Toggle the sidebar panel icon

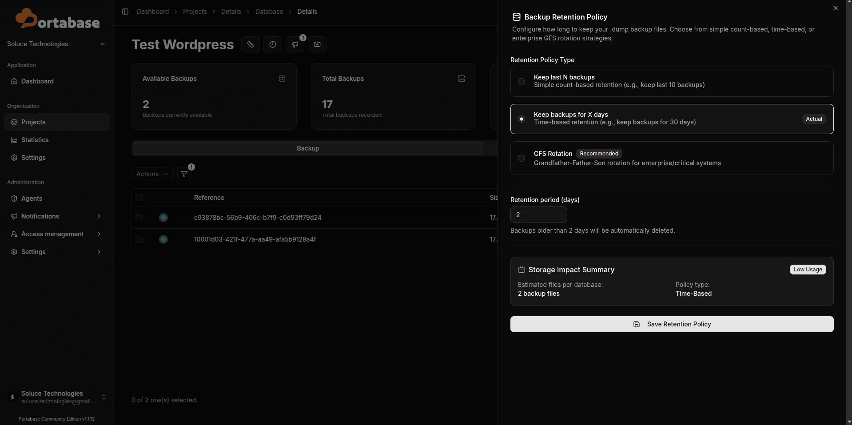pyautogui.click(x=125, y=12)
